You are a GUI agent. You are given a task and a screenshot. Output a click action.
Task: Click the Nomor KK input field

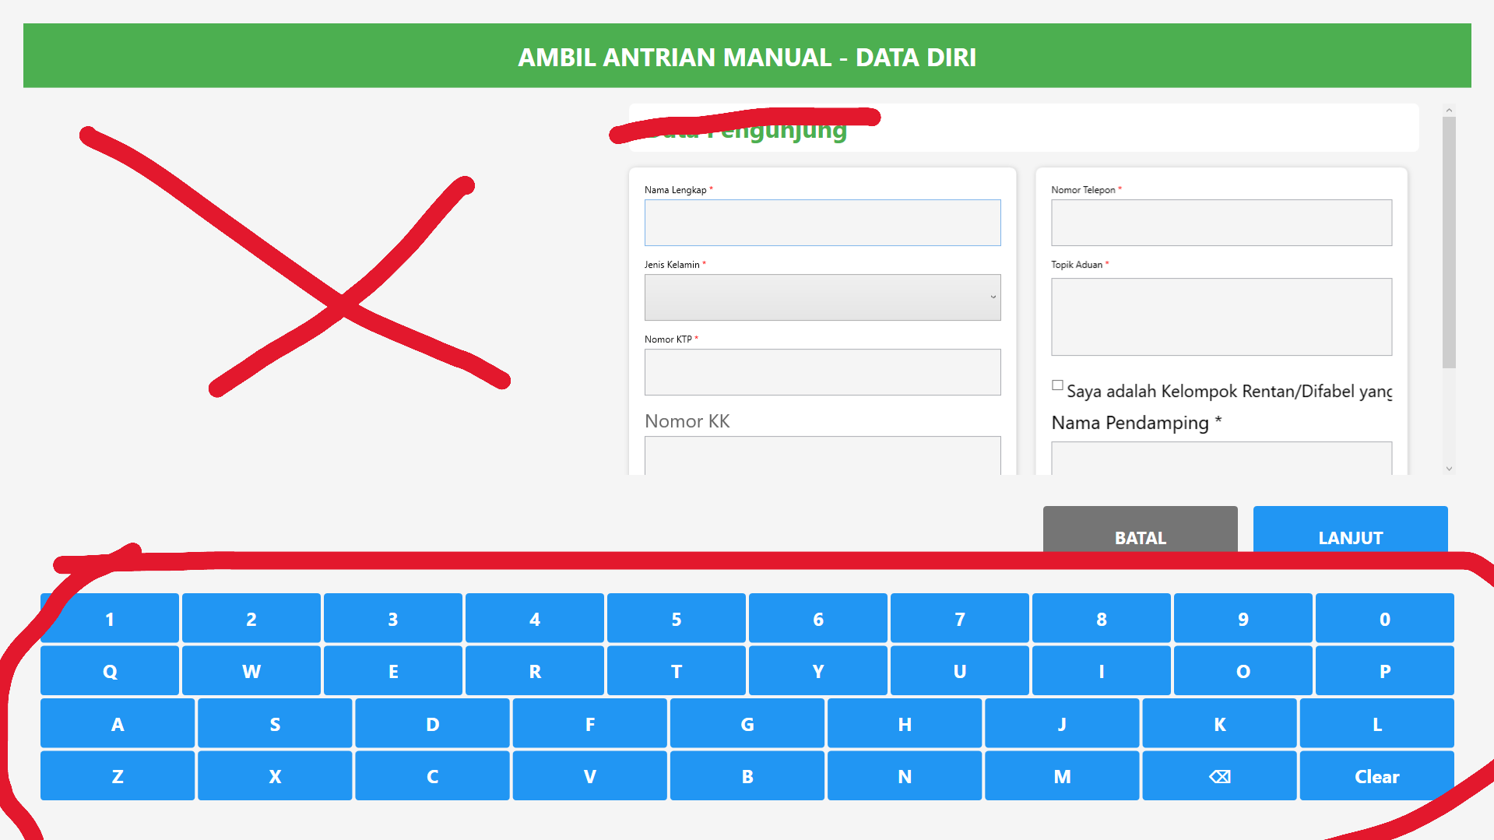(x=822, y=455)
